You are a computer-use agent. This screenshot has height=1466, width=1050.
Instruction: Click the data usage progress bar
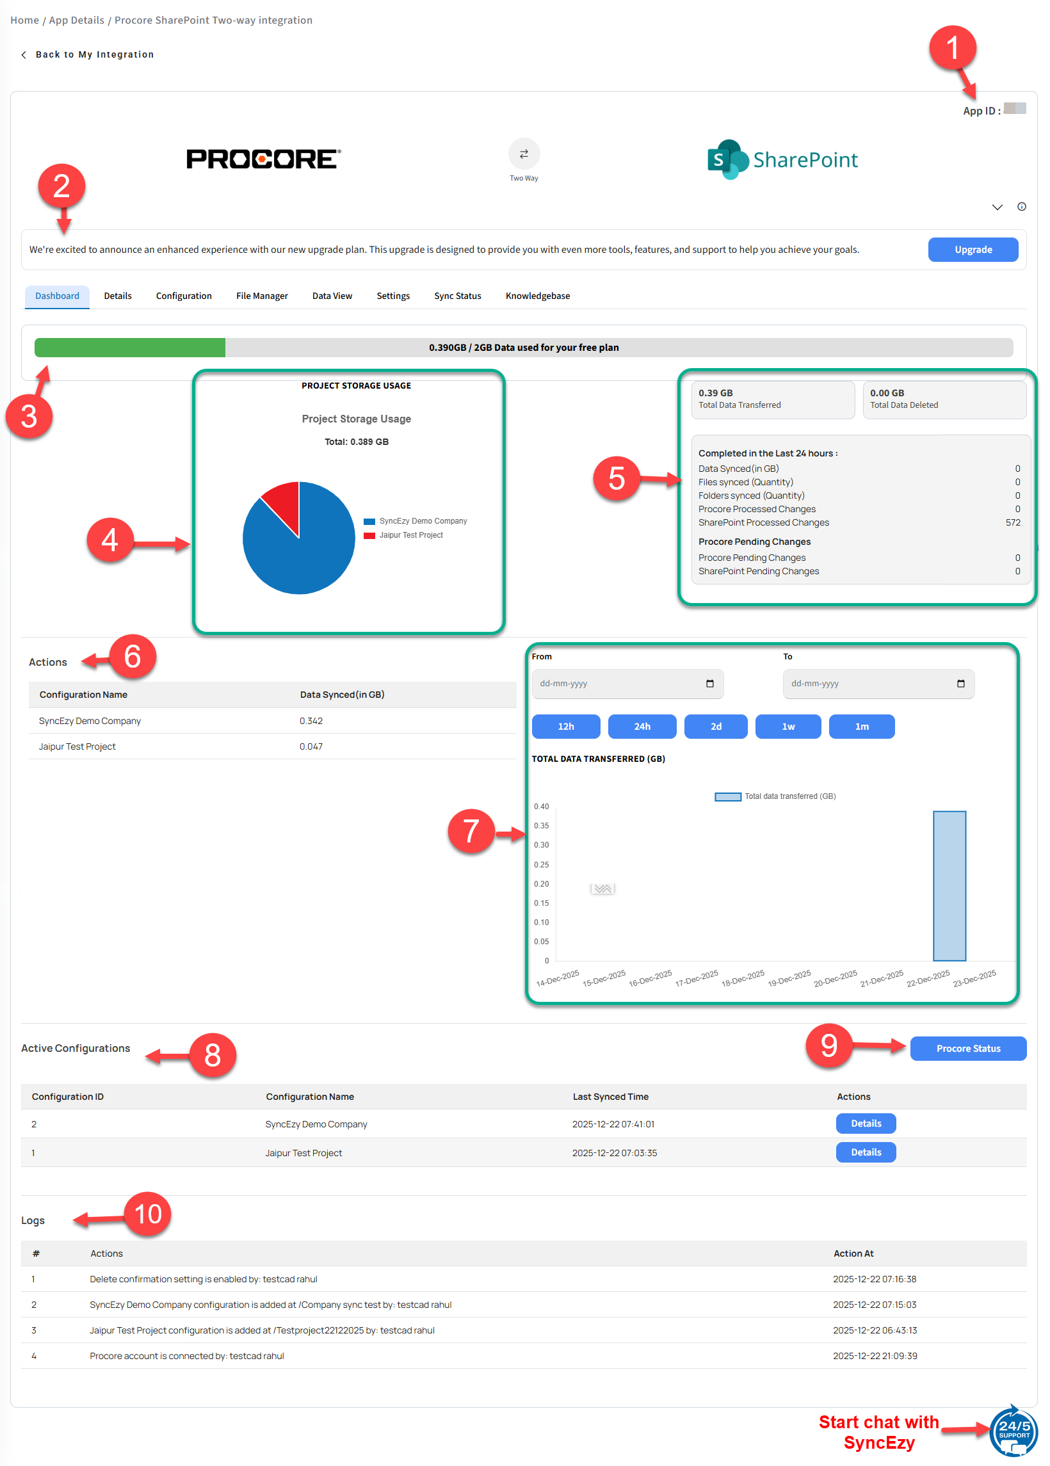tap(524, 348)
